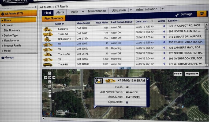Sort by the Date Last column arrow
Image resolution: width=209 pixels, height=122 pixels.
[152, 21]
